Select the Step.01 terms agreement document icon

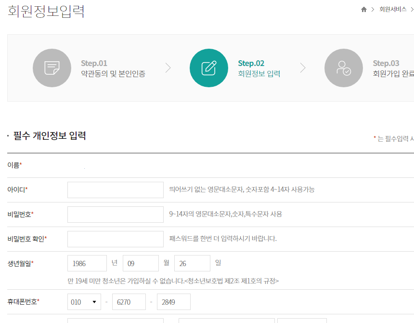52,67
